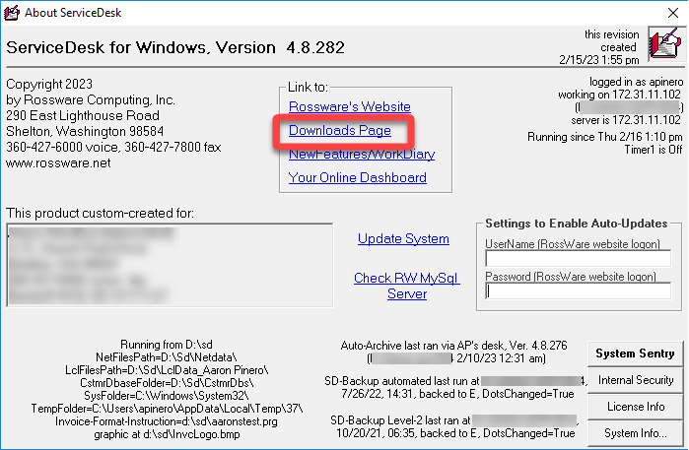Open the Downloads Page link
The height and width of the screenshot is (450, 689).
tap(339, 130)
